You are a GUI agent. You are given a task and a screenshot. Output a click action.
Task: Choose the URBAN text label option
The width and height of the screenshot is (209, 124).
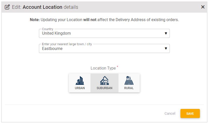80,88
